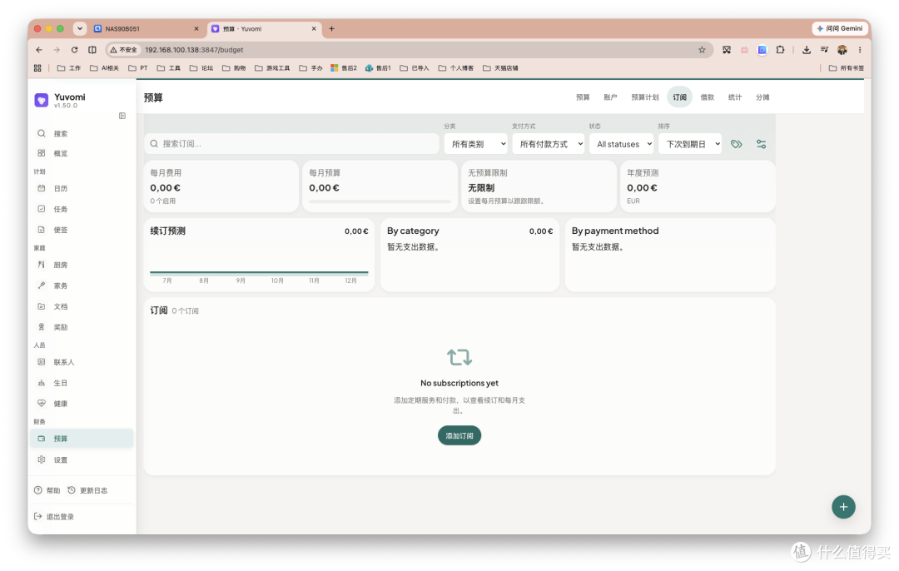
Task: Click the floating plus button
Action: (843, 507)
